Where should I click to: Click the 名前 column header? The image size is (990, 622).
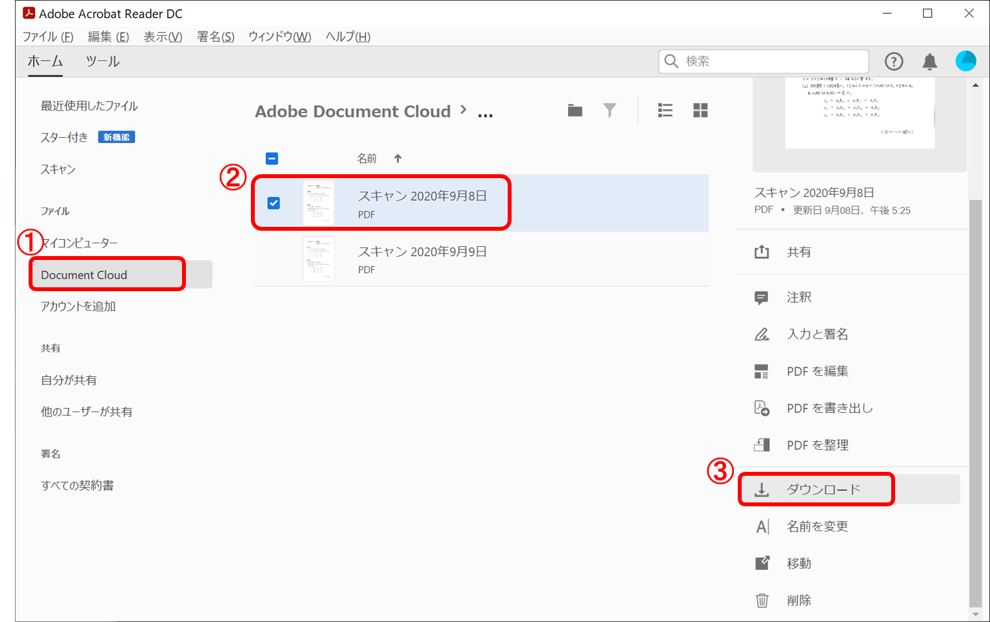[367, 159]
